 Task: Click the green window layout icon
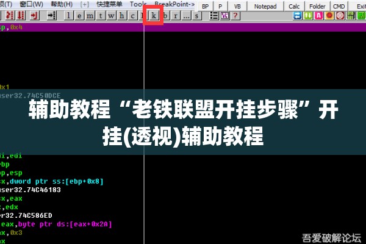361,16
